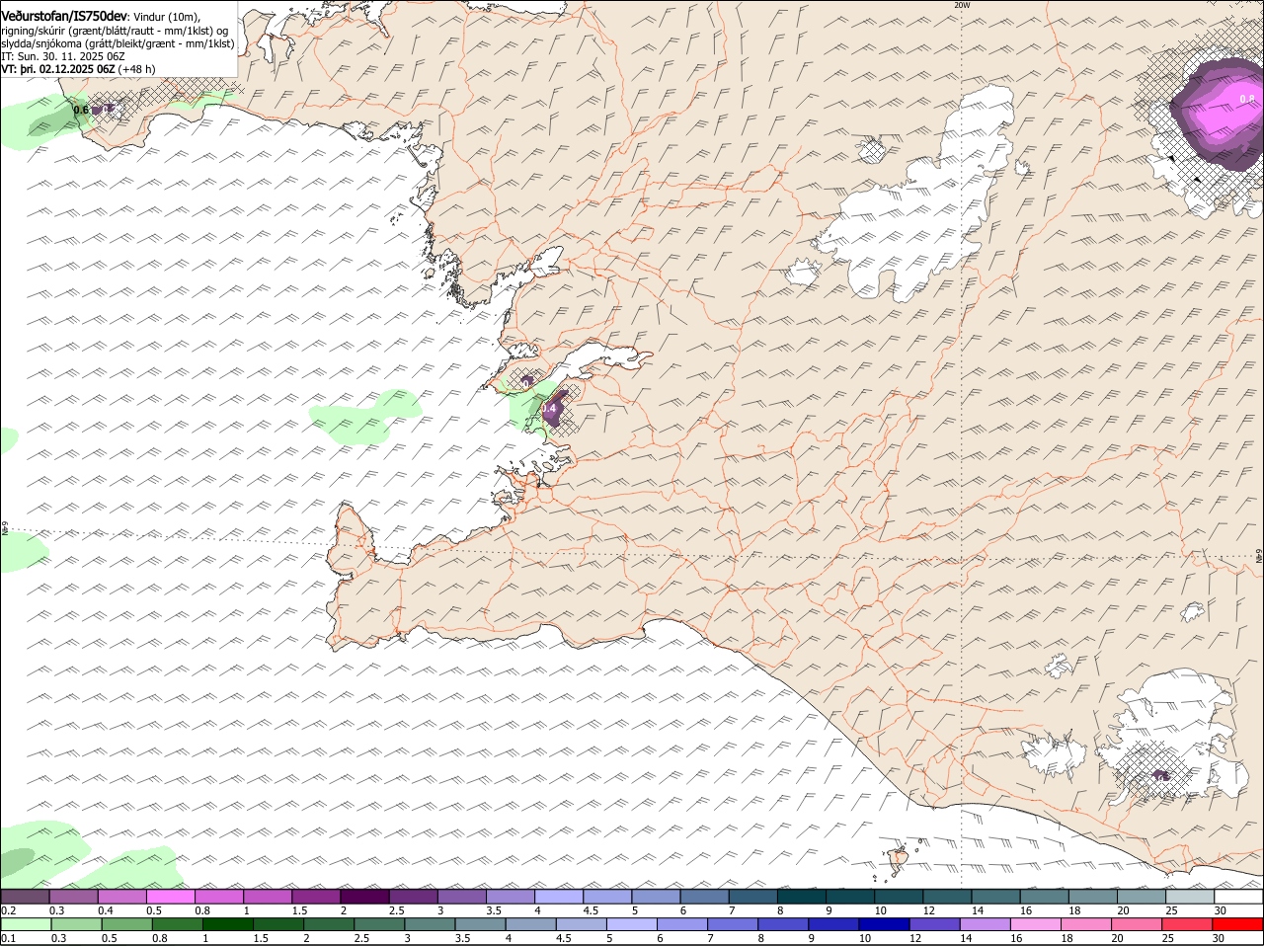Choose the 1.5–2 magenta snow scale swatch
The image size is (1264, 946).
click(x=316, y=896)
